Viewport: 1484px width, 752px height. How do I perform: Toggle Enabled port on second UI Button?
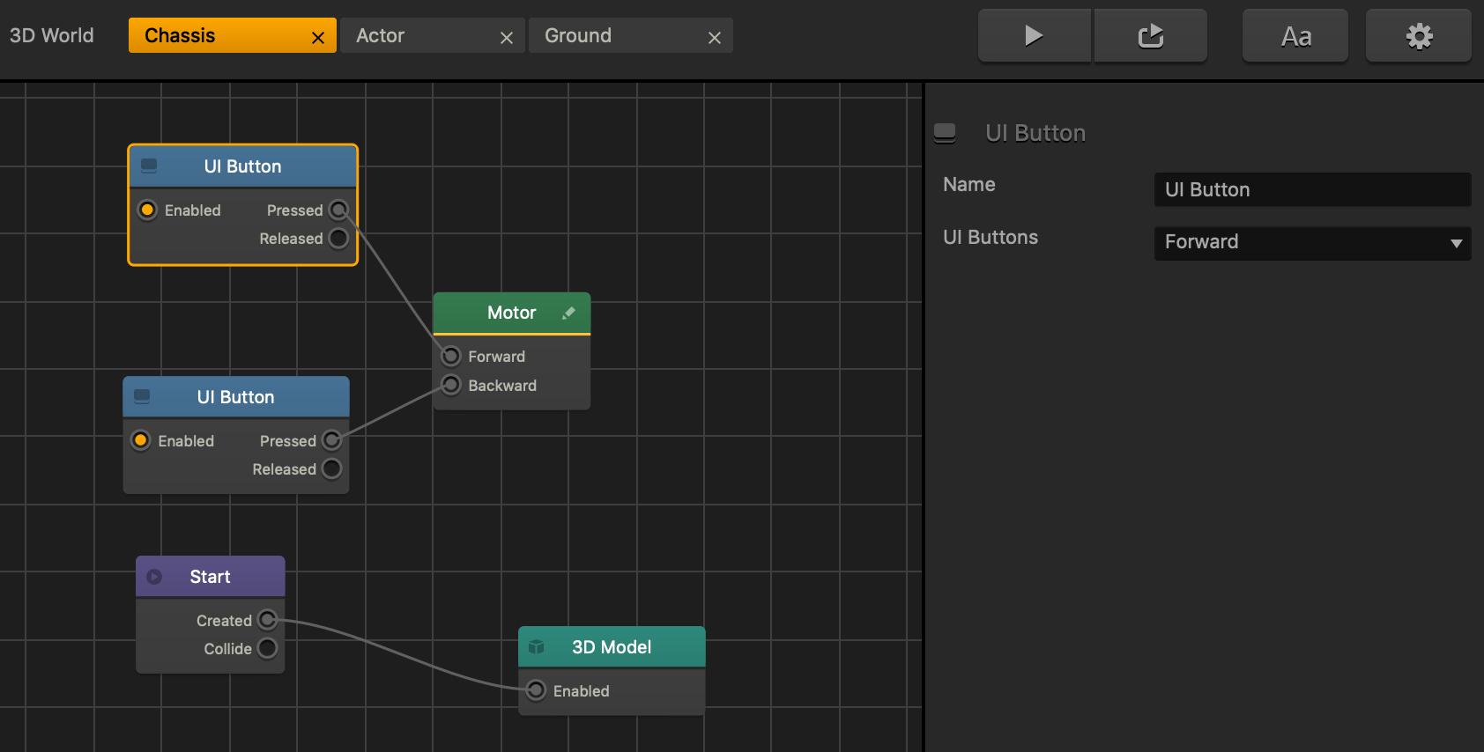point(140,440)
